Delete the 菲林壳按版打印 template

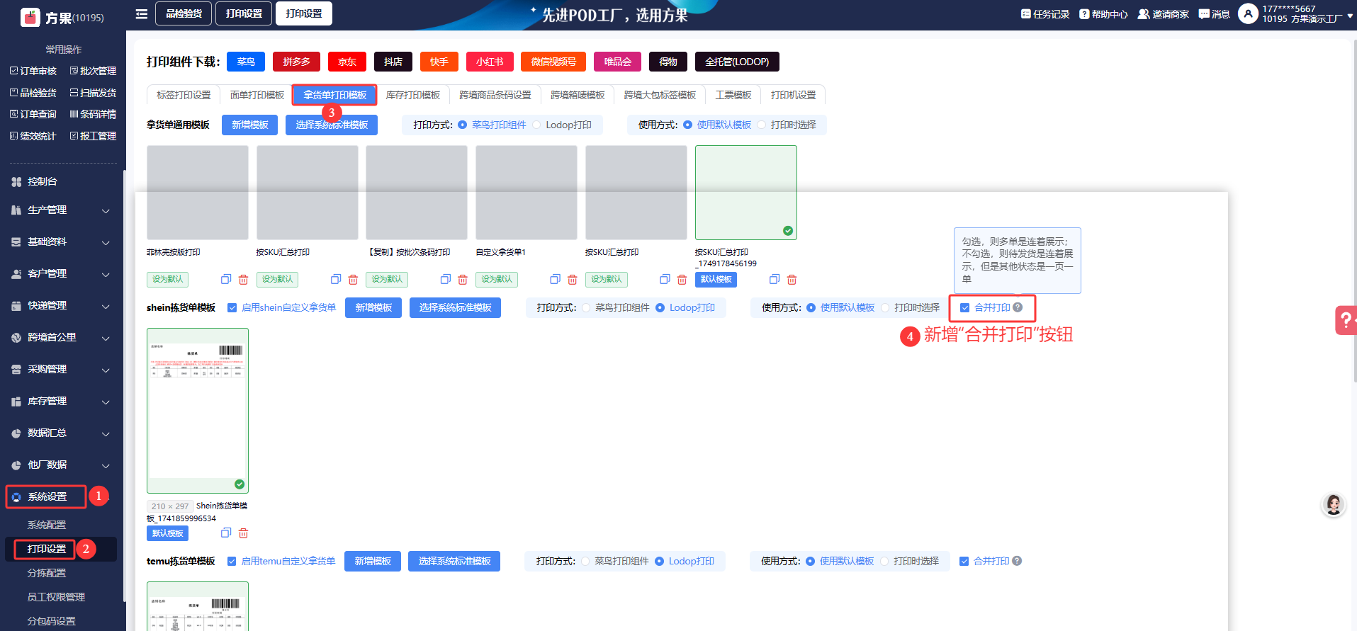pos(243,280)
